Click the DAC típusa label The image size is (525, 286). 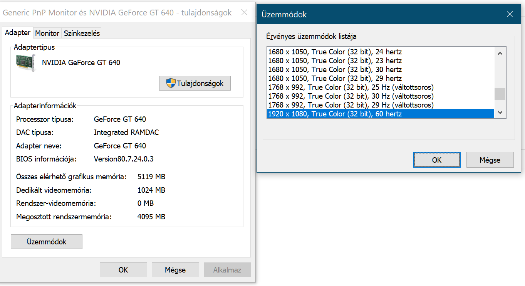pyautogui.click(x=35, y=132)
